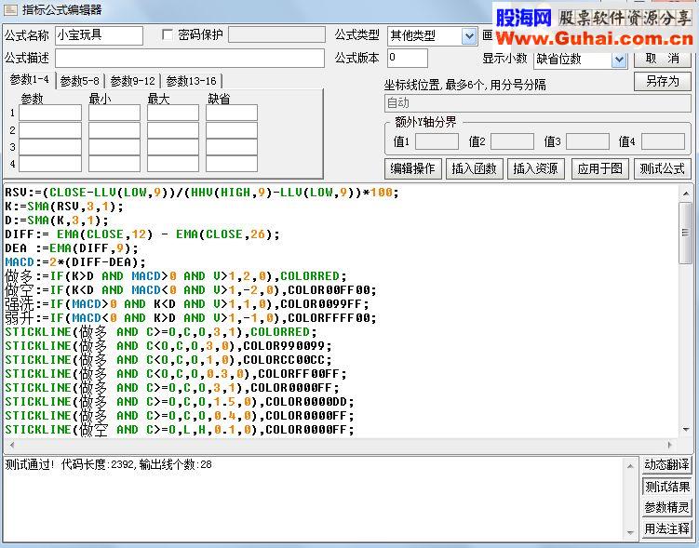This screenshot has height=548, width=699.
Task: Click the STICKLINE line ending COLORFF00FF
Action: click(x=176, y=374)
